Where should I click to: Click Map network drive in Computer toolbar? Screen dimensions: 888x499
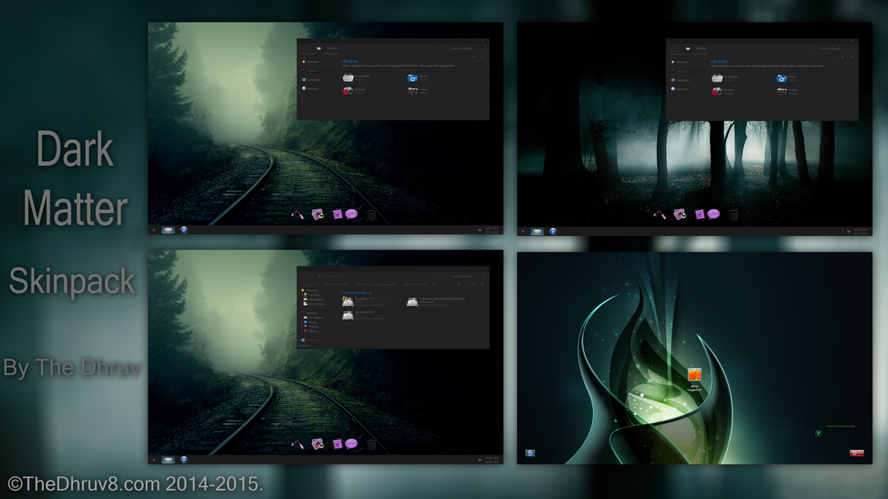pos(414,285)
